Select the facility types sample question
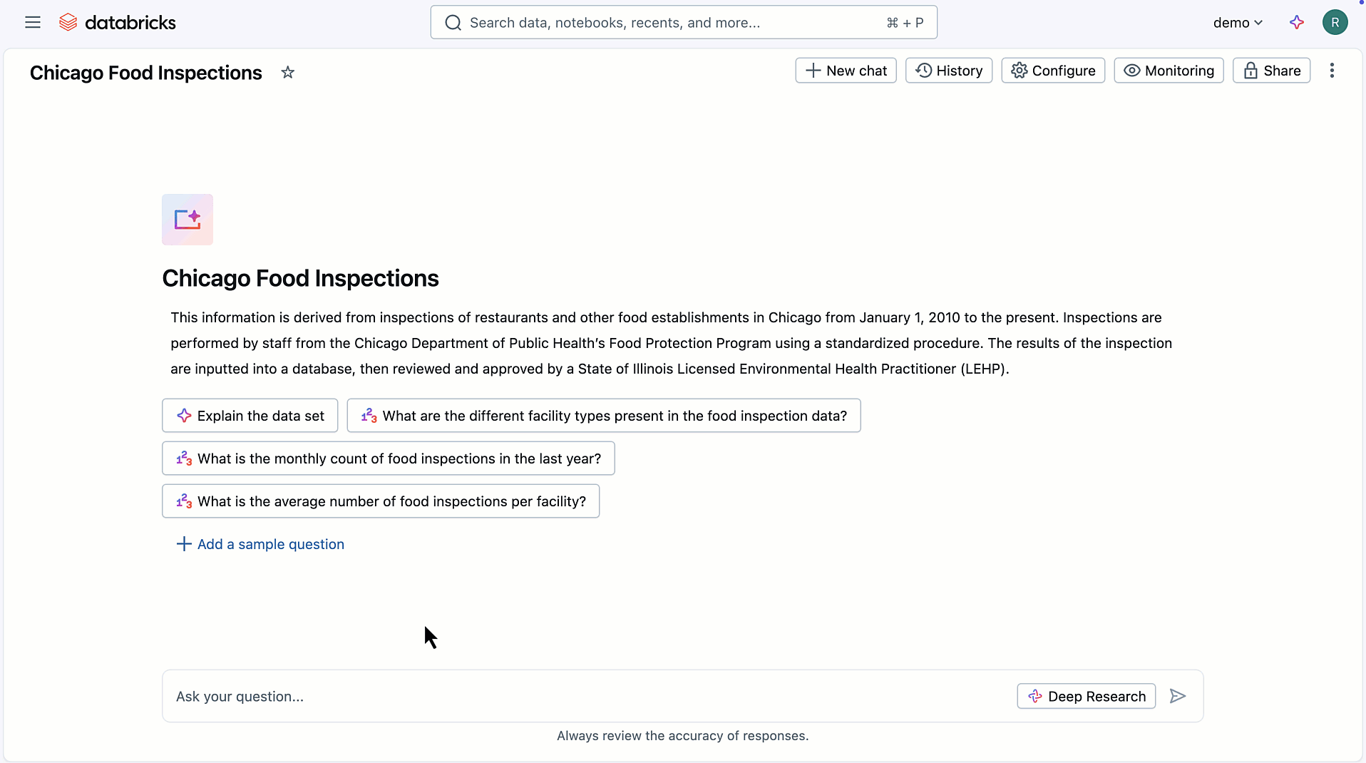The width and height of the screenshot is (1366, 763). coord(603,416)
